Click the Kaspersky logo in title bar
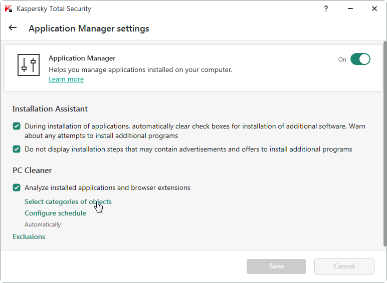 [x=9, y=8]
